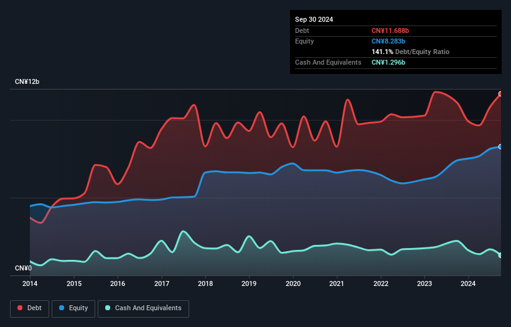Click the 141.1% Debt/Equity Ratio text

tap(410, 52)
